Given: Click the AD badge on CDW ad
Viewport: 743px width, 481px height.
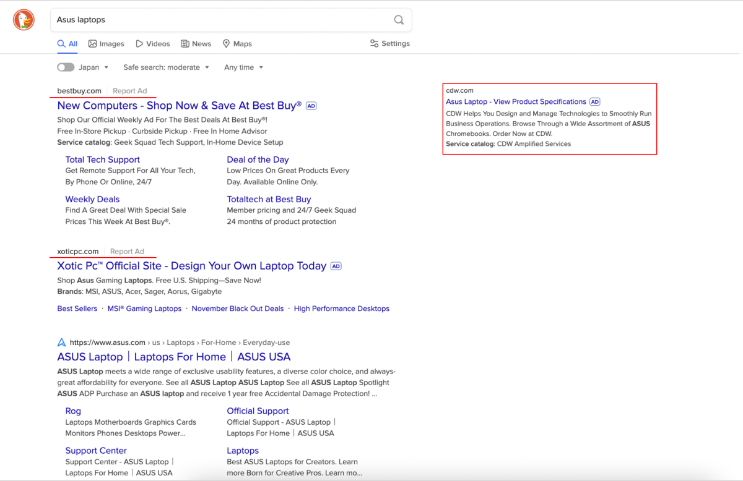Looking at the screenshot, I should (595, 102).
